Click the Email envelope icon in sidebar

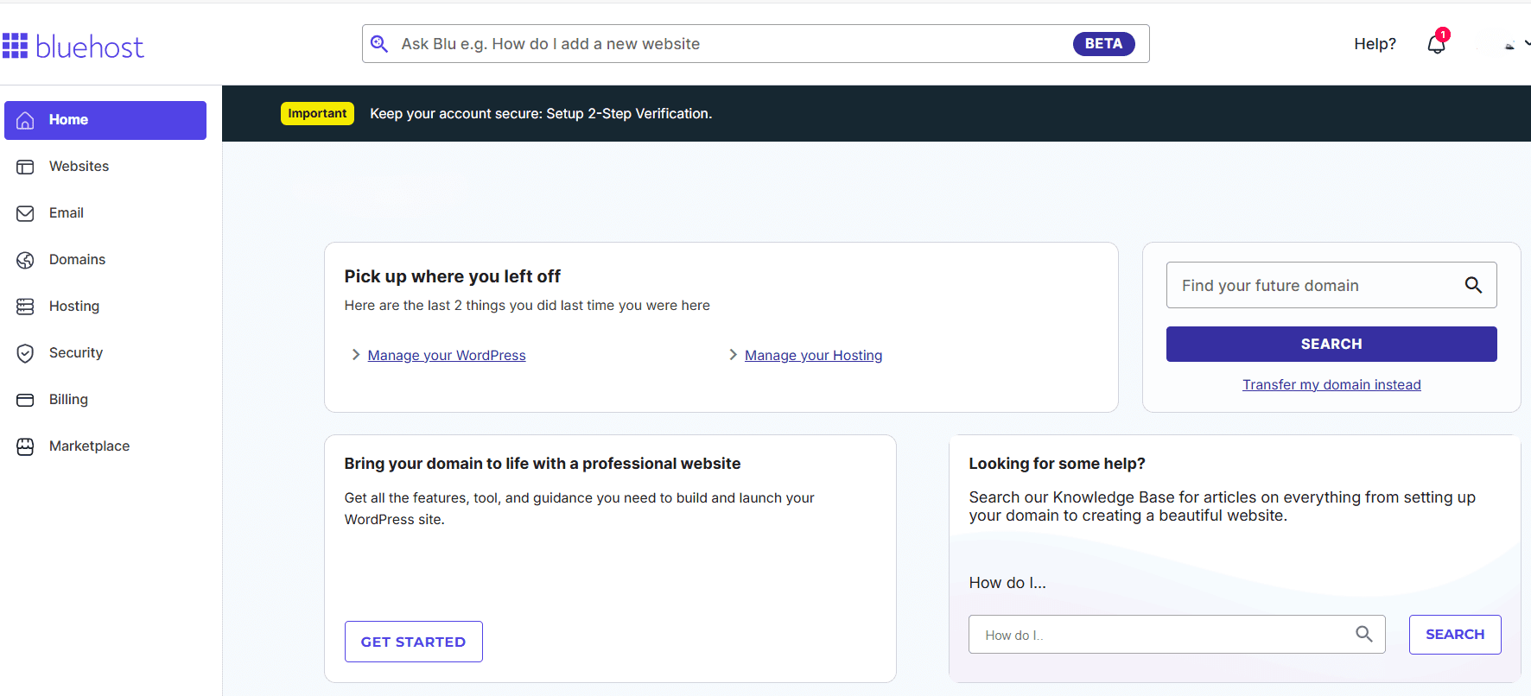pos(26,213)
